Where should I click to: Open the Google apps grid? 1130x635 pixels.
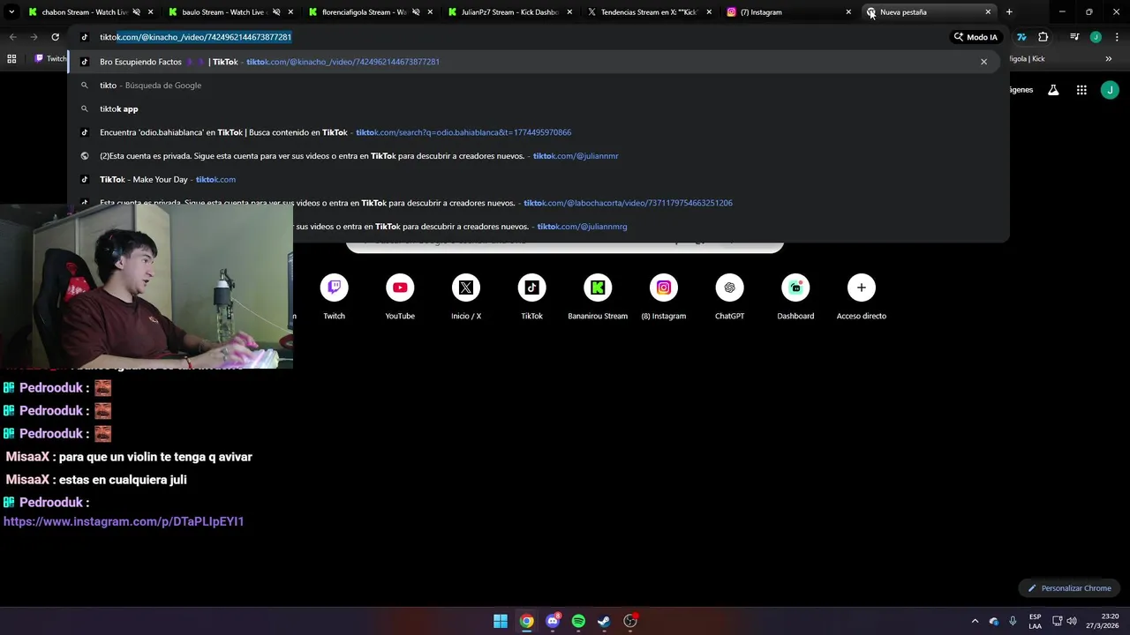coord(1081,90)
